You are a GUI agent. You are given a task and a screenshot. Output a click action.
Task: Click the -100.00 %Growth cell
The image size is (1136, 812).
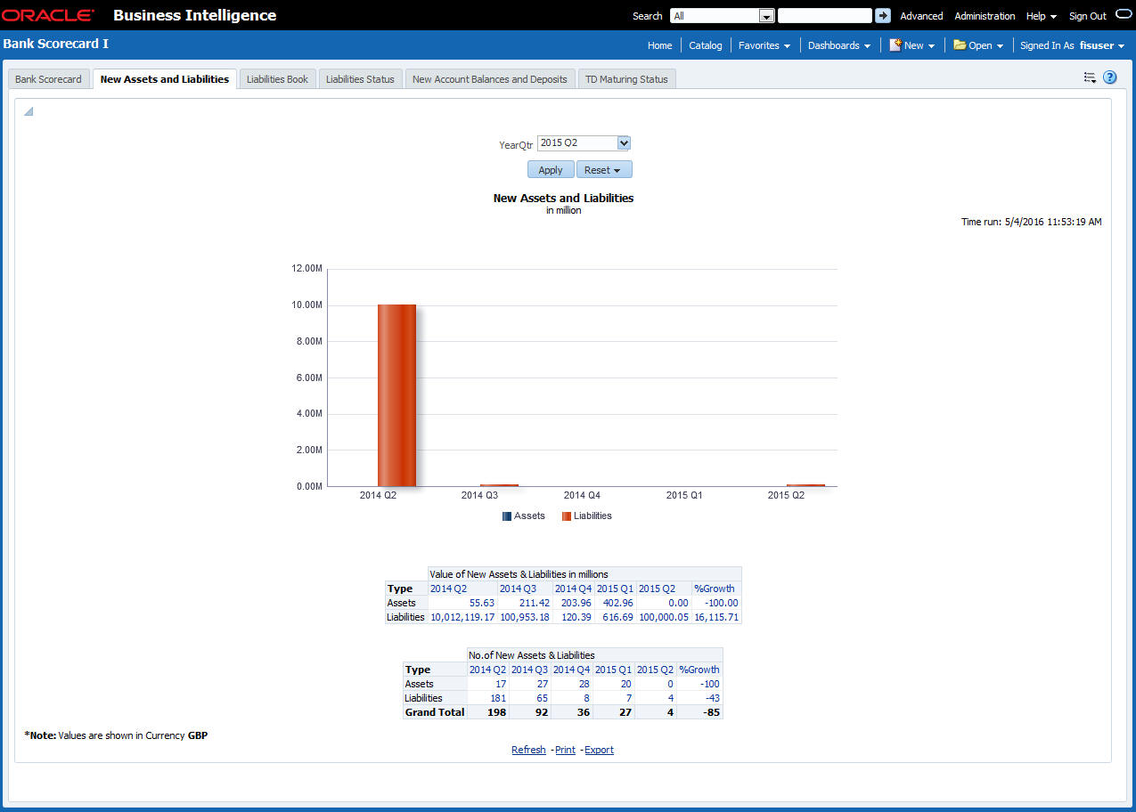(720, 603)
